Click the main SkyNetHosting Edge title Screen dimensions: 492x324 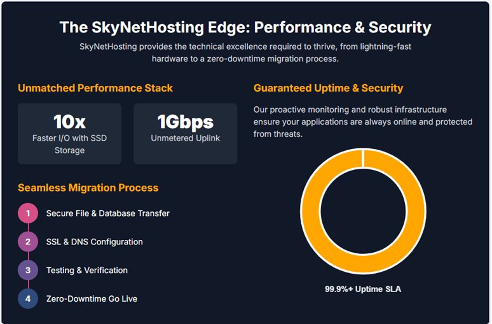point(245,27)
